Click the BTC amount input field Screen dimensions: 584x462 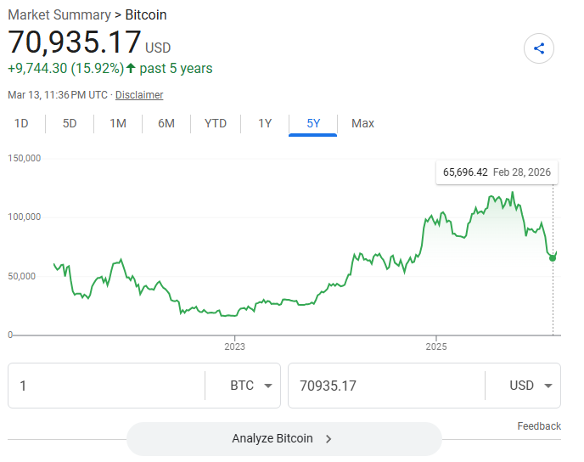106,386
